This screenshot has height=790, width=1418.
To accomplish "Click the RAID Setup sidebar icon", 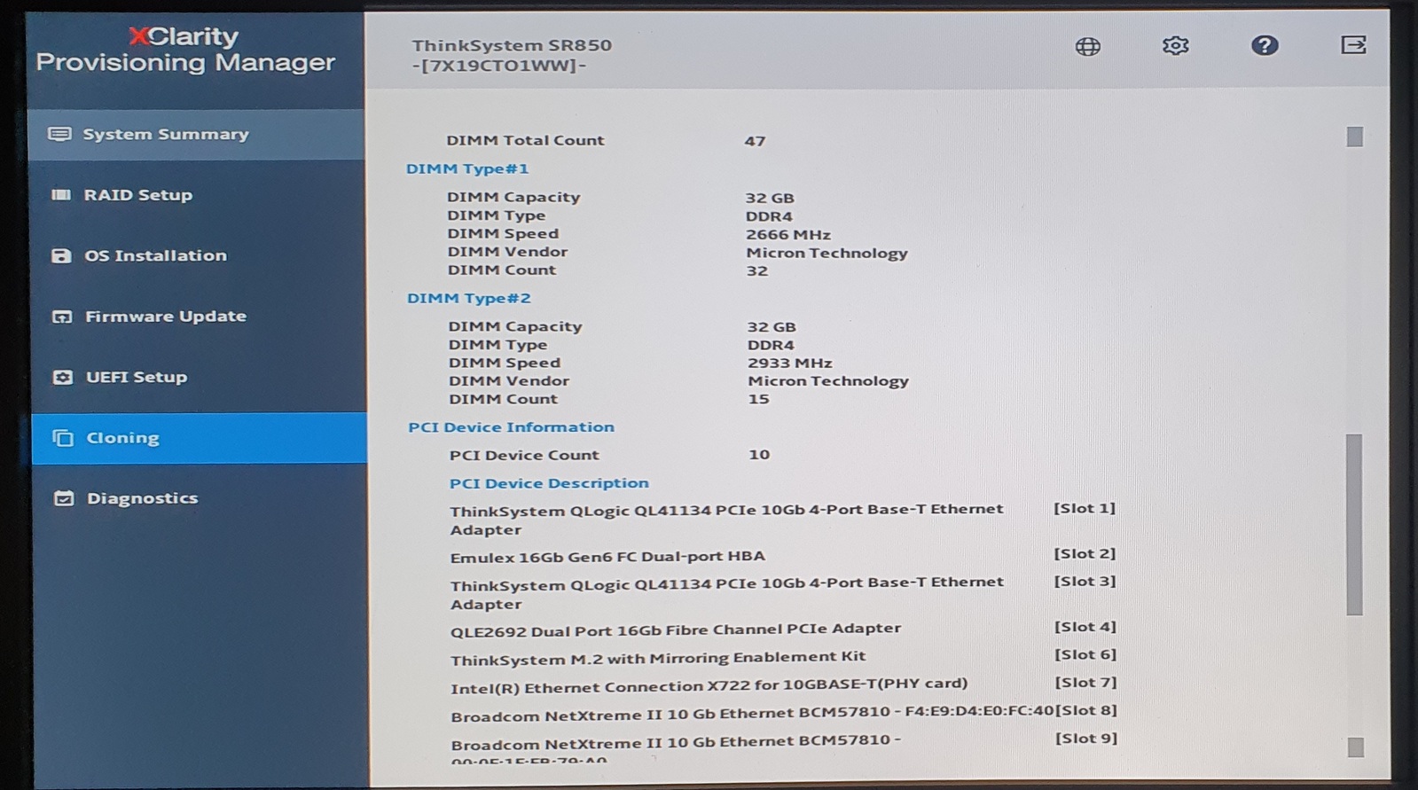I will (x=61, y=195).
